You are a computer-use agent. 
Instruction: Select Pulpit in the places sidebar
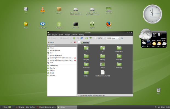pyautogui.click(x=62, y=48)
